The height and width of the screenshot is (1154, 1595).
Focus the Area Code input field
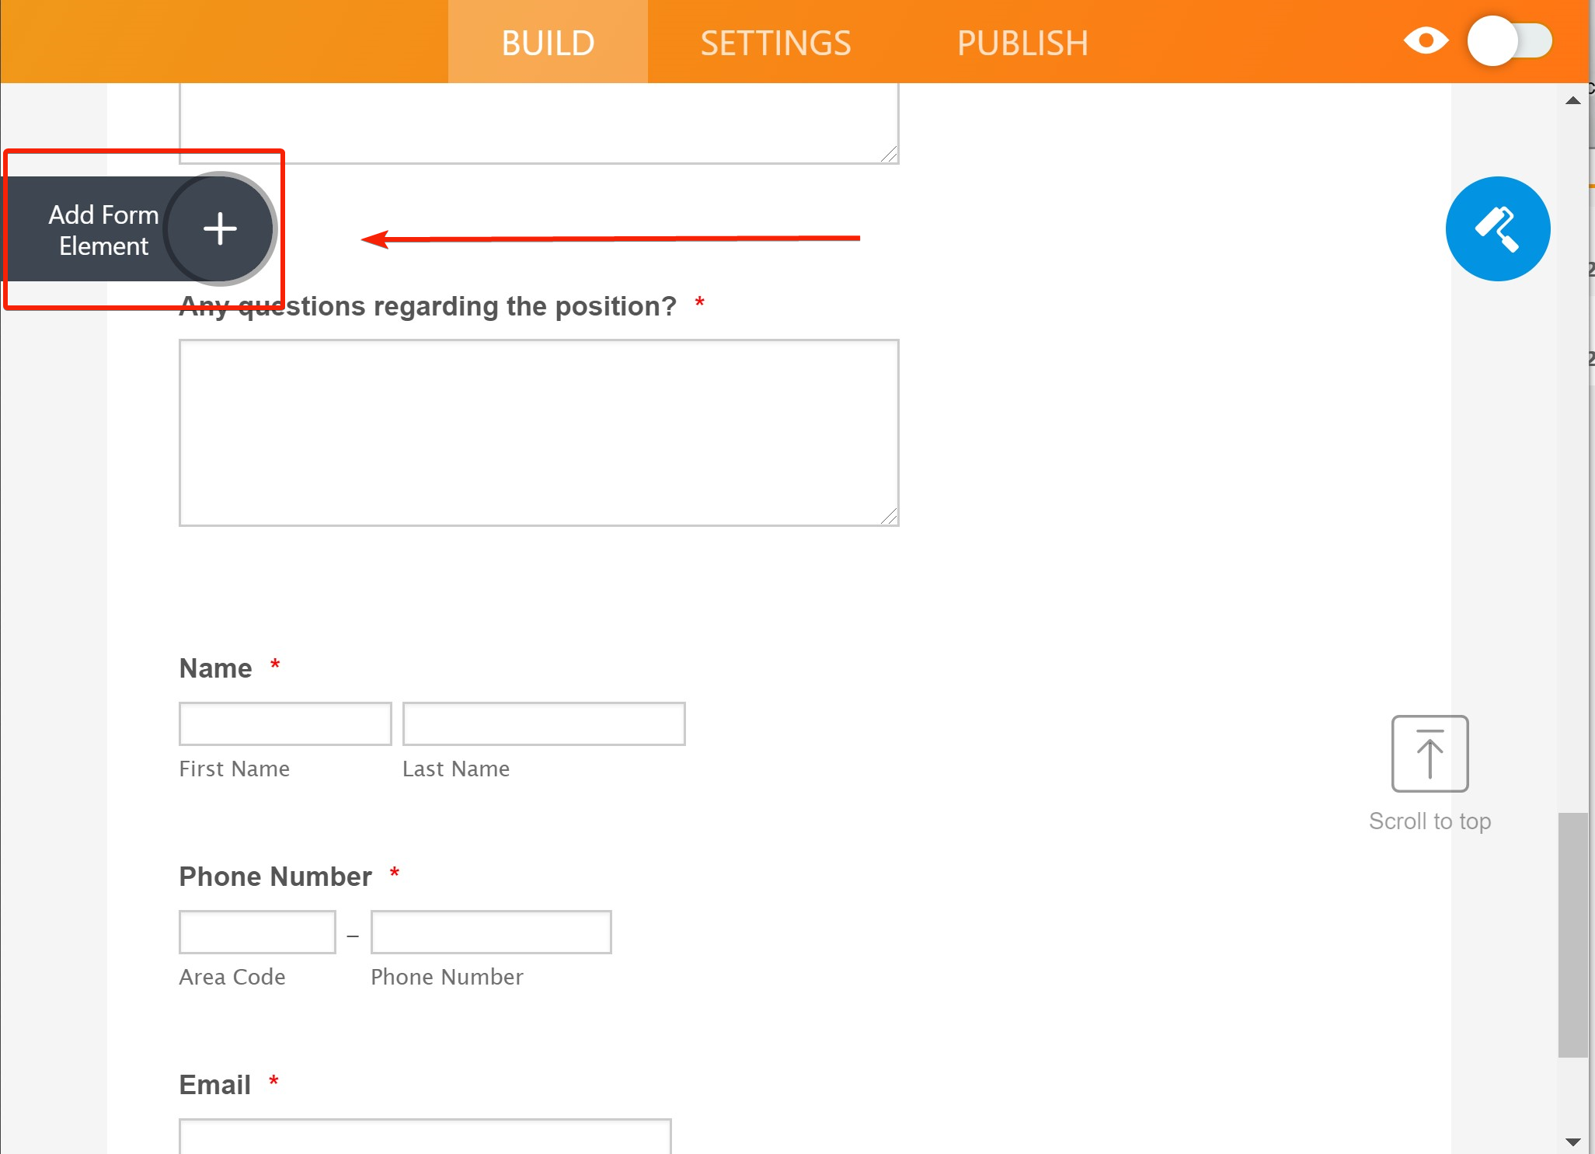257,932
